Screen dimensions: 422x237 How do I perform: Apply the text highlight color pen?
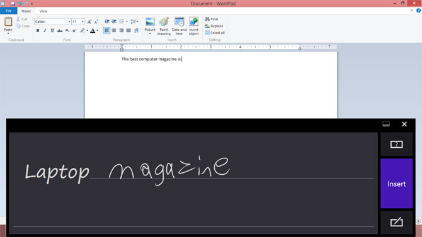(x=83, y=31)
